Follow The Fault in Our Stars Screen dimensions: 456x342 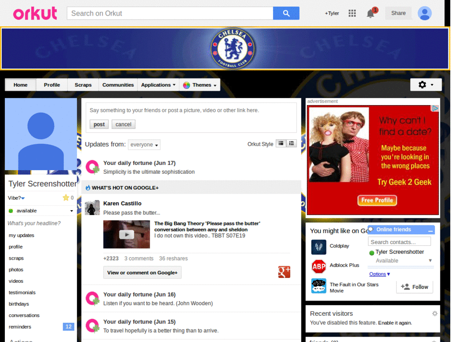[x=415, y=287]
